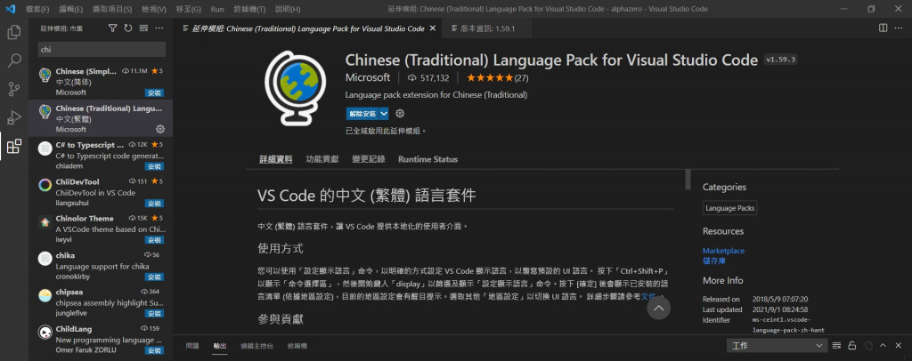Click manage gear next to uninstall button
This screenshot has width=912, height=361.
[x=400, y=114]
